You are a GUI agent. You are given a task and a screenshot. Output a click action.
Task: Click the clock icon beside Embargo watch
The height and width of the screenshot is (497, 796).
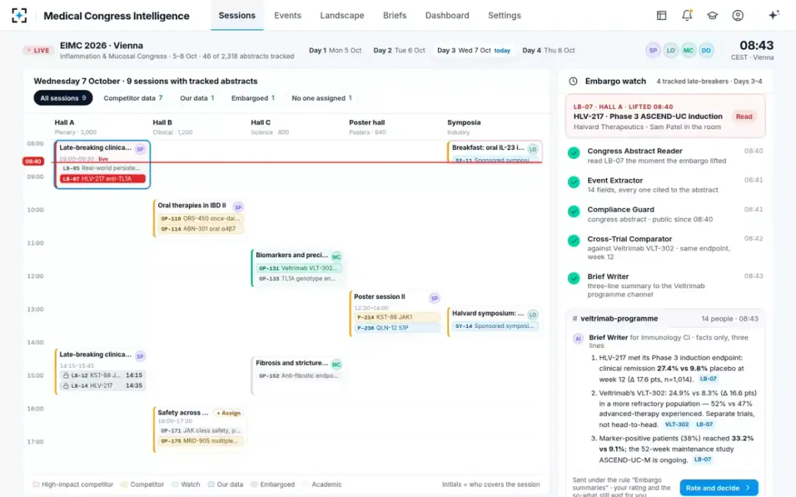tap(573, 81)
